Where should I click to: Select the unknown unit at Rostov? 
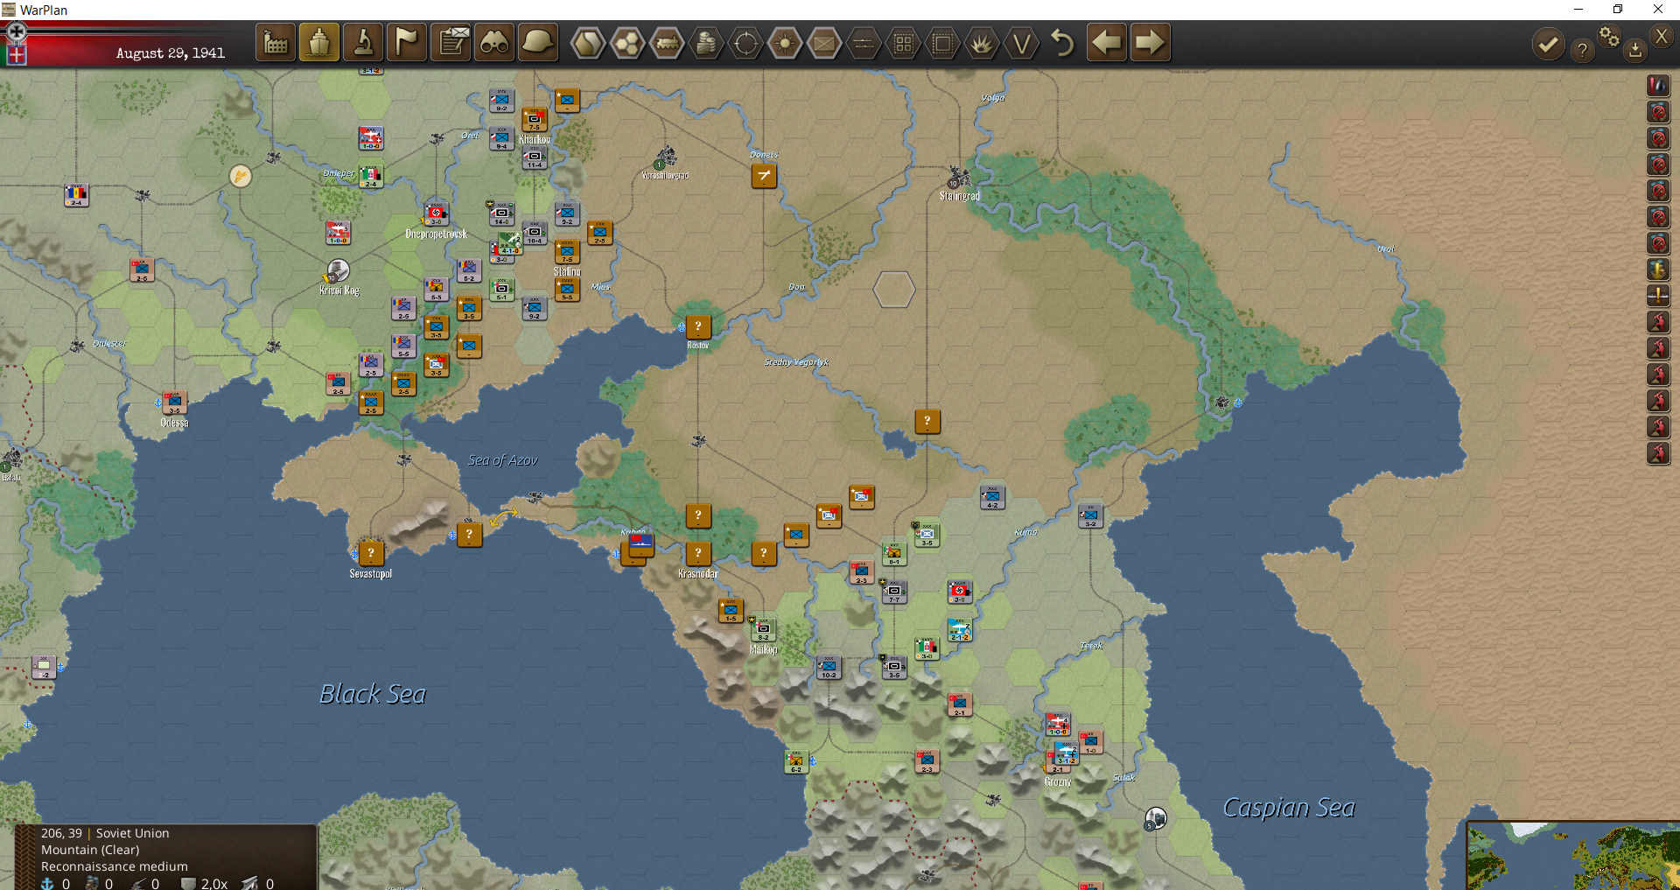(698, 326)
